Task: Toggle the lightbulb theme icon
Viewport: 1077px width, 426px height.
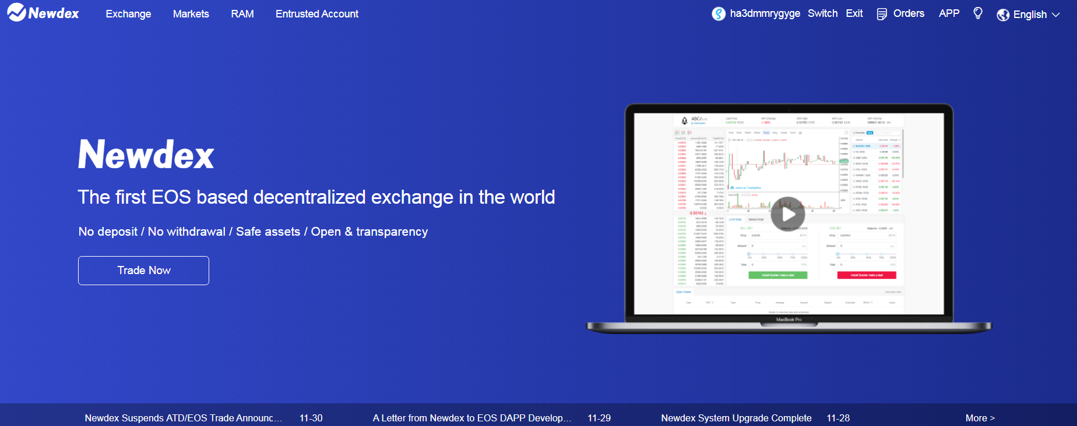Action: pyautogui.click(x=978, y=13)
